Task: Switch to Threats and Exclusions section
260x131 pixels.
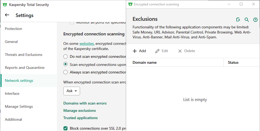Action: click(x=23, y=55)
